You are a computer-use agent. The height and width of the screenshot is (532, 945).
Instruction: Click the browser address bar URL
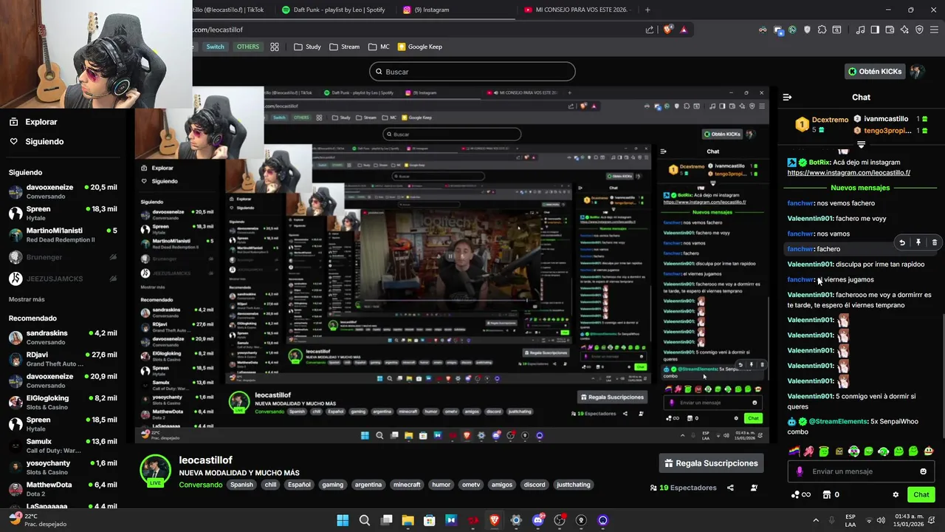coord(218,30)
